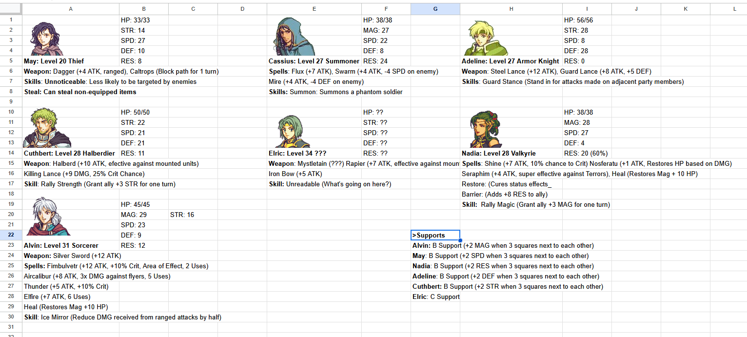Screen dimensions: 747x337
Task: Click column A header
Action: click(71, 9)
